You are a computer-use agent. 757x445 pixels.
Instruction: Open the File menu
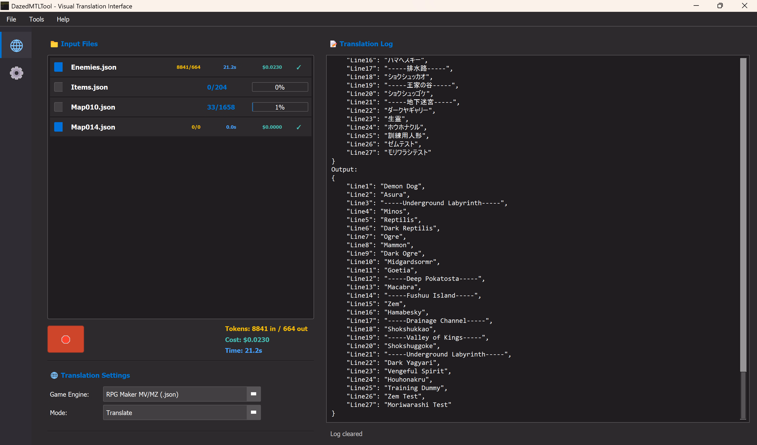(x=11, y=19)
